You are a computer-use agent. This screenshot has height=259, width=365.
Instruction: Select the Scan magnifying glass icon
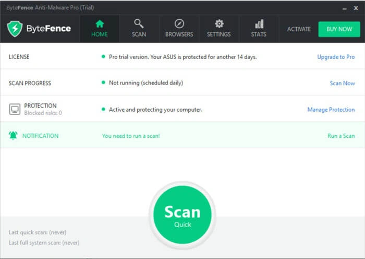pyautogui.click(x=139, y=23)
